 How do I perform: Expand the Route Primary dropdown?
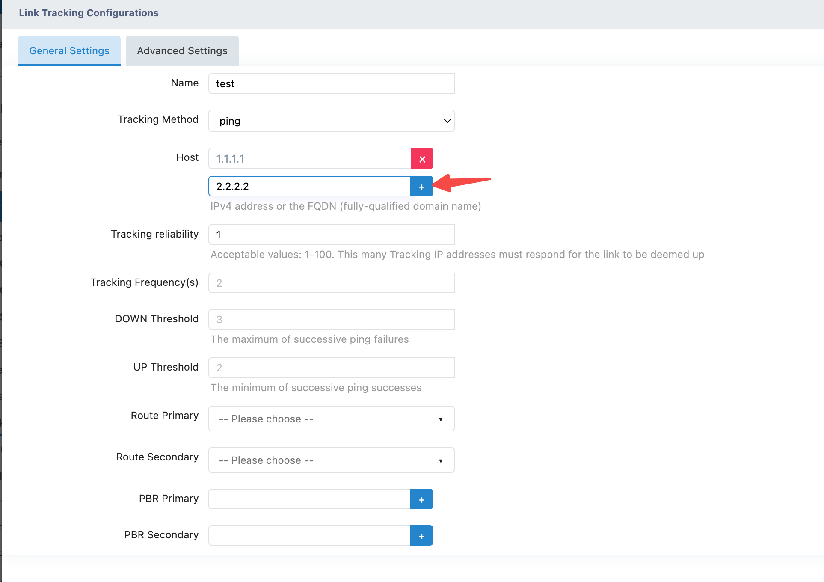[x=331, y=419]
